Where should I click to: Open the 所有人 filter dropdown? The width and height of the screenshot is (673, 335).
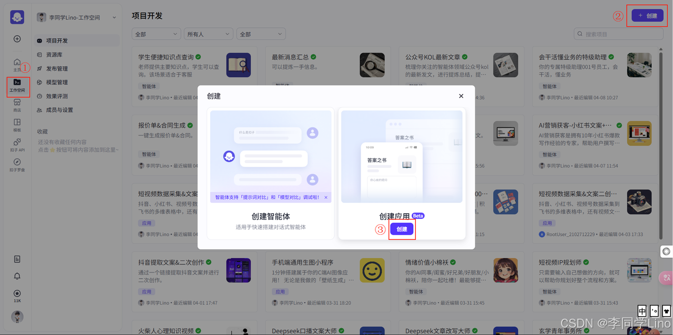(x=208, y=34)
